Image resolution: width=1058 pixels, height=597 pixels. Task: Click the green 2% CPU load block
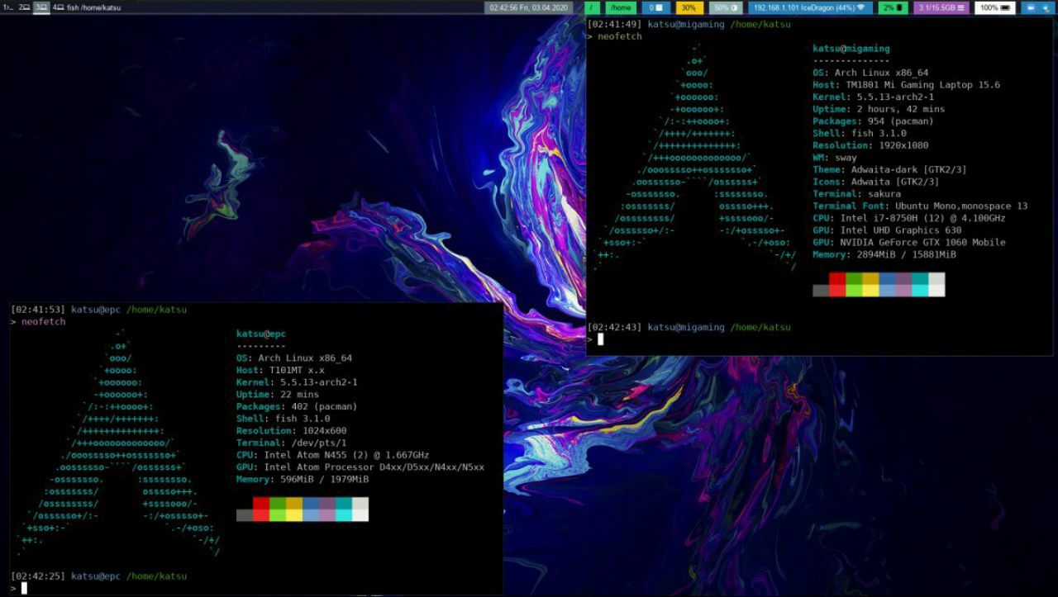[892, 7]
